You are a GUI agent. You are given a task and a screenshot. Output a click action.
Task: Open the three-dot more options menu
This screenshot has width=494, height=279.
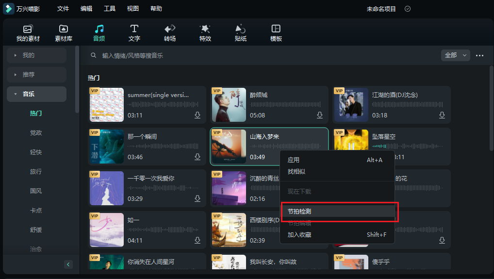479,55
